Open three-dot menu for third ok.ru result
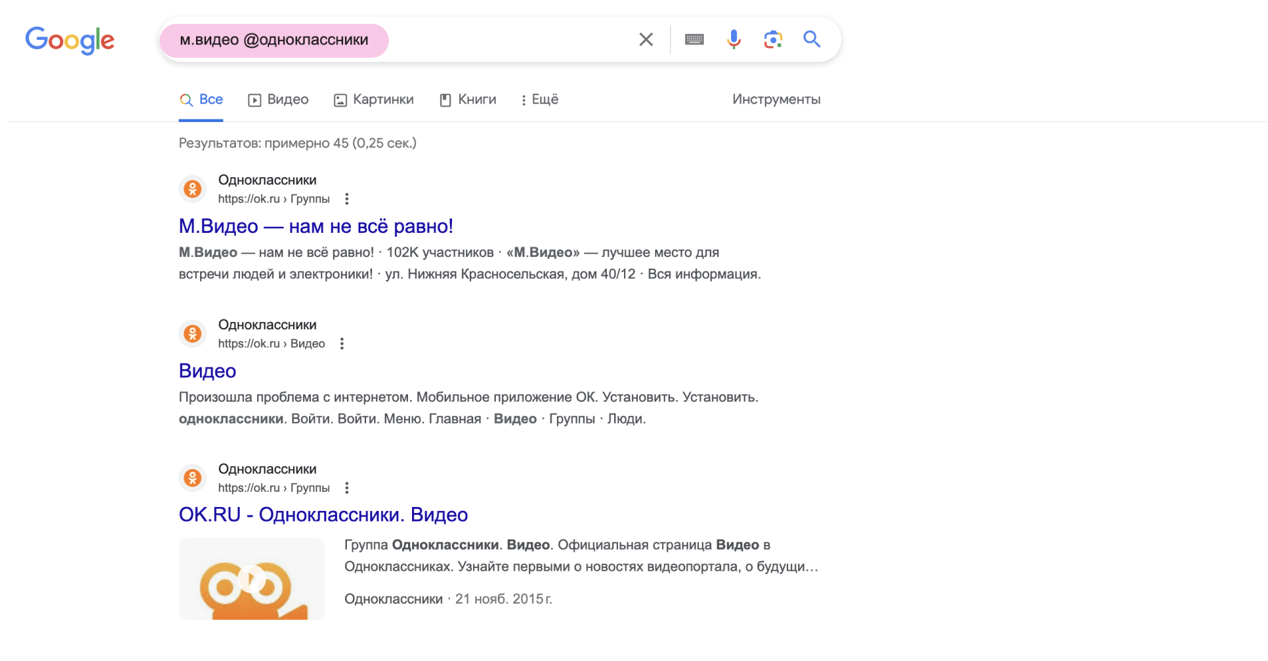This screenshot has height=661, width=1268. tap(346, 488)
